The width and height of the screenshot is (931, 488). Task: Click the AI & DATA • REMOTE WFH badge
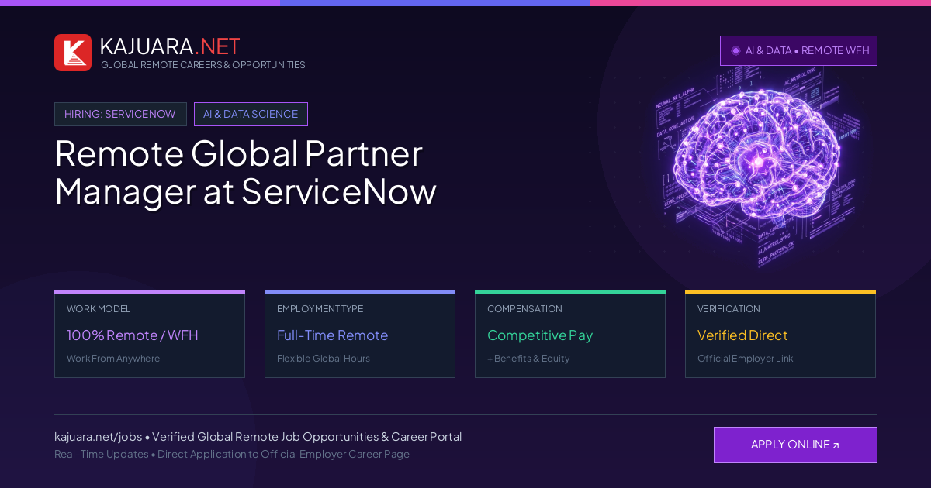pyautogui.click(x=798, y=50)
